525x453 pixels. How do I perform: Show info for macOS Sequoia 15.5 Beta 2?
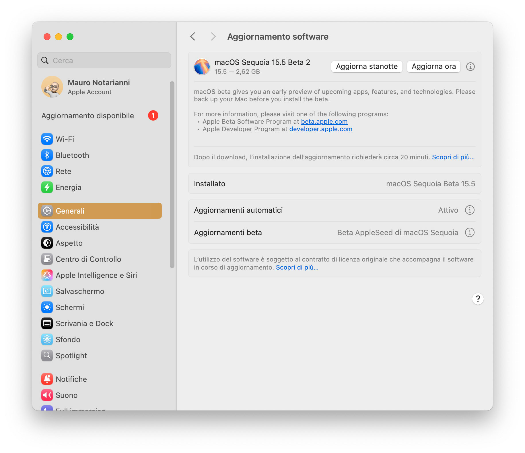(470, 67)
